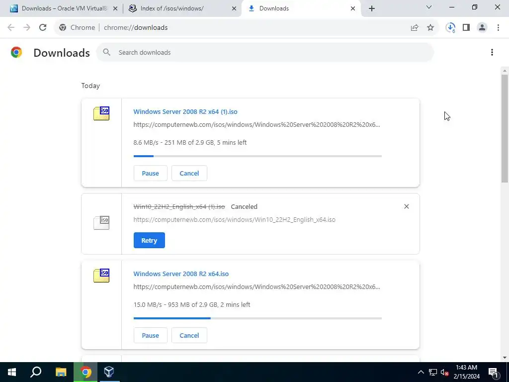This screenshot has height=382, width=509.
Task: Show hidden system tray icons
Action: click(x=421, y=372)
